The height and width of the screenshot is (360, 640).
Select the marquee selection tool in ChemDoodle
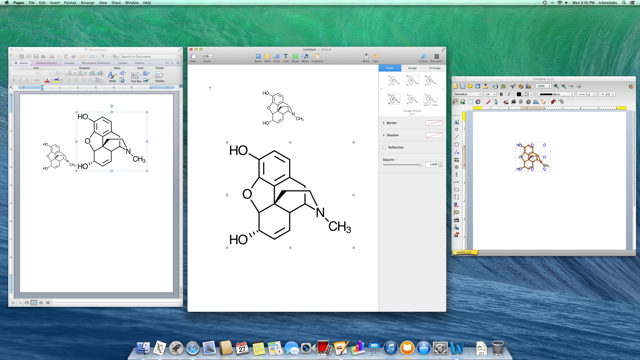[x=470, y=102]
